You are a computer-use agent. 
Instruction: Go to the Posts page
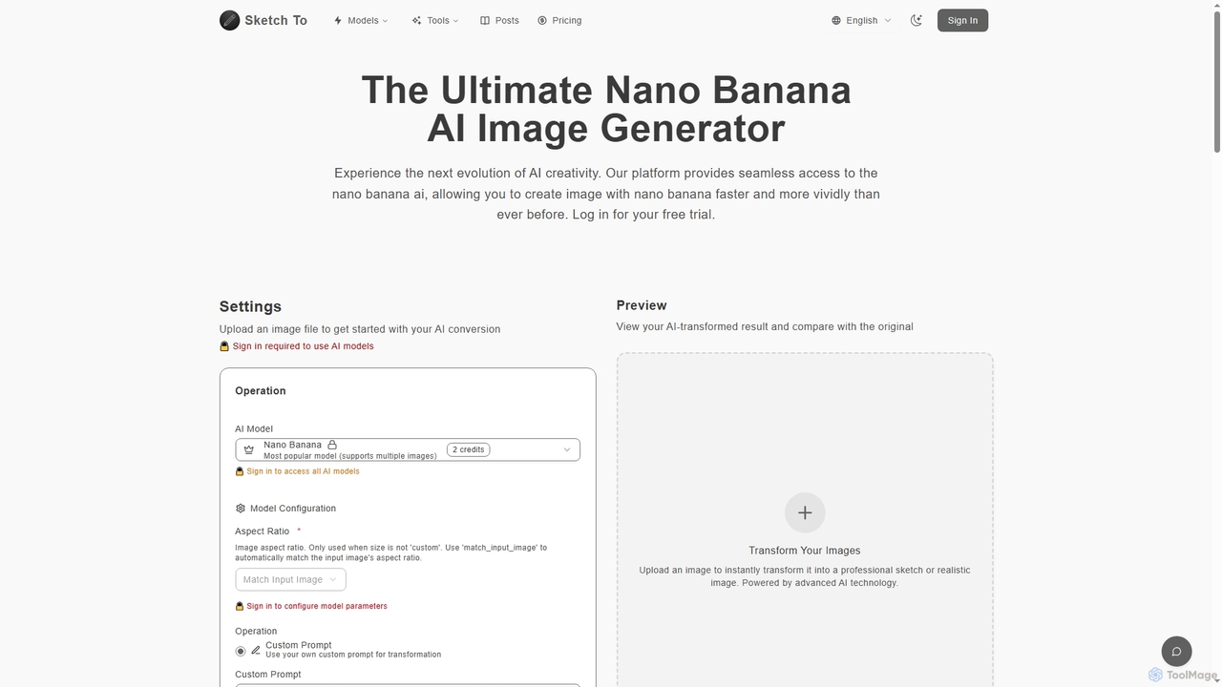point(499,20)
